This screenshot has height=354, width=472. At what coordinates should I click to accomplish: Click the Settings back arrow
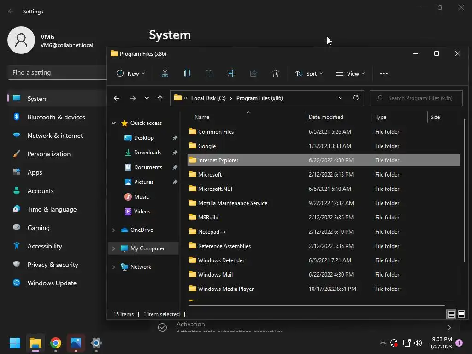tap(11, 11)
